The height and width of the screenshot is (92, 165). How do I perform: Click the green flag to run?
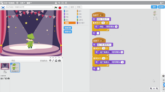(x=56, y=8)
